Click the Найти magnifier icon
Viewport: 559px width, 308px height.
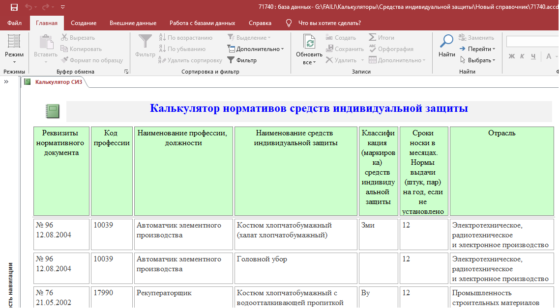point(446,41)
